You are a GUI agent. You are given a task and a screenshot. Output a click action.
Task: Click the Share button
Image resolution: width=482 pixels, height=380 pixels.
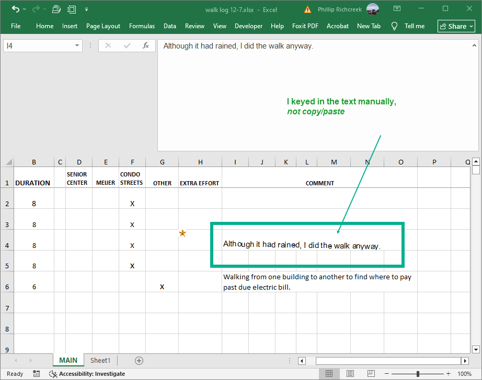pyautogui.click(x=456, y=26)
